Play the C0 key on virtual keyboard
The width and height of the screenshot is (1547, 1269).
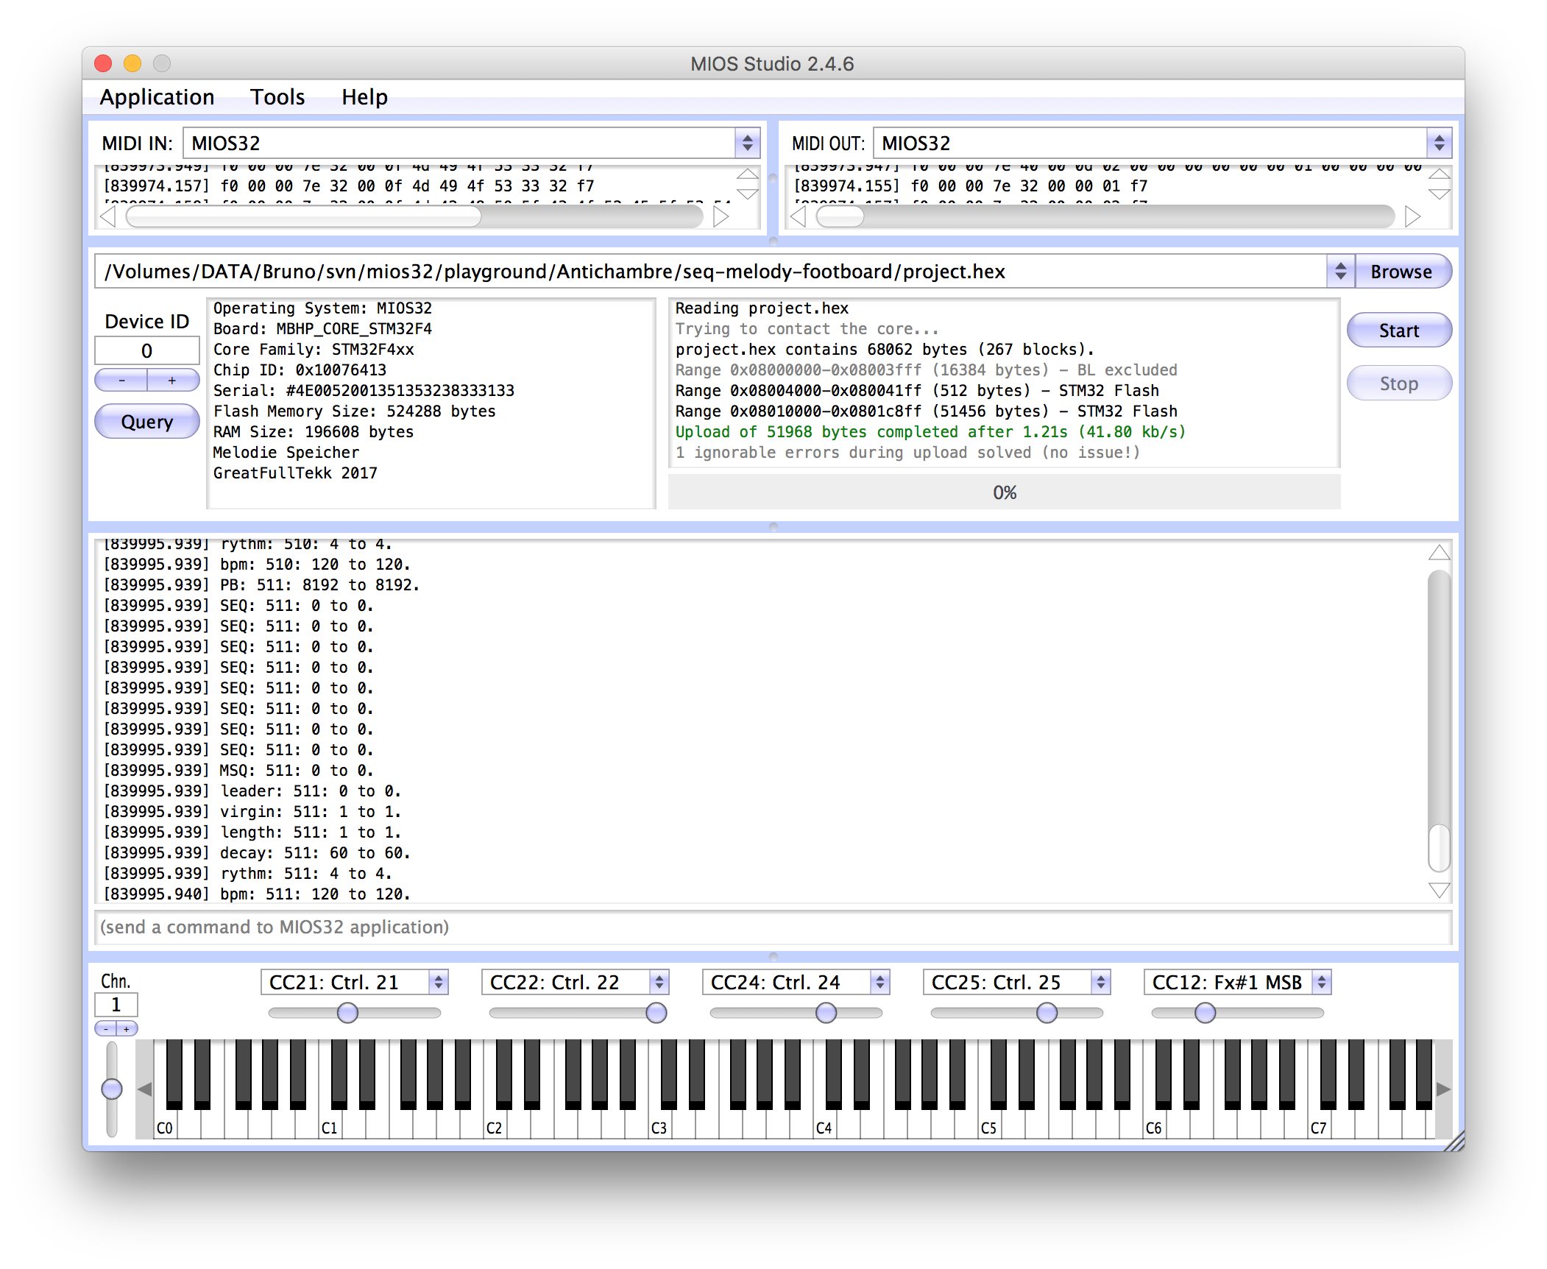click(x=165, y=1126)
